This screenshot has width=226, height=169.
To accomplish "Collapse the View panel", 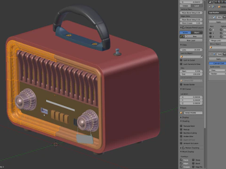I will tap(181, 45).
